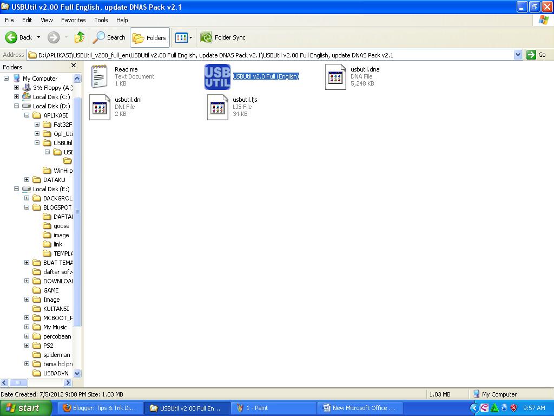554x416 pixels.
Task: Go up one folder level
Action: [80, 37]
